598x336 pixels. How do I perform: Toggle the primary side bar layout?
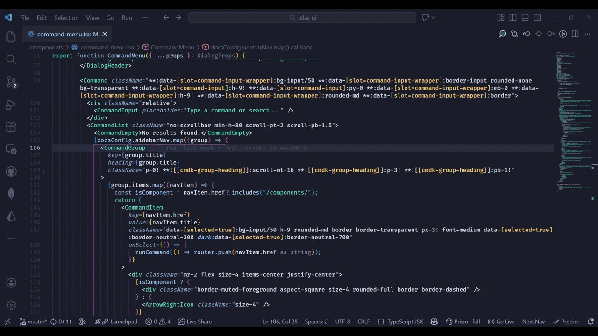click(x=513, y=18)
